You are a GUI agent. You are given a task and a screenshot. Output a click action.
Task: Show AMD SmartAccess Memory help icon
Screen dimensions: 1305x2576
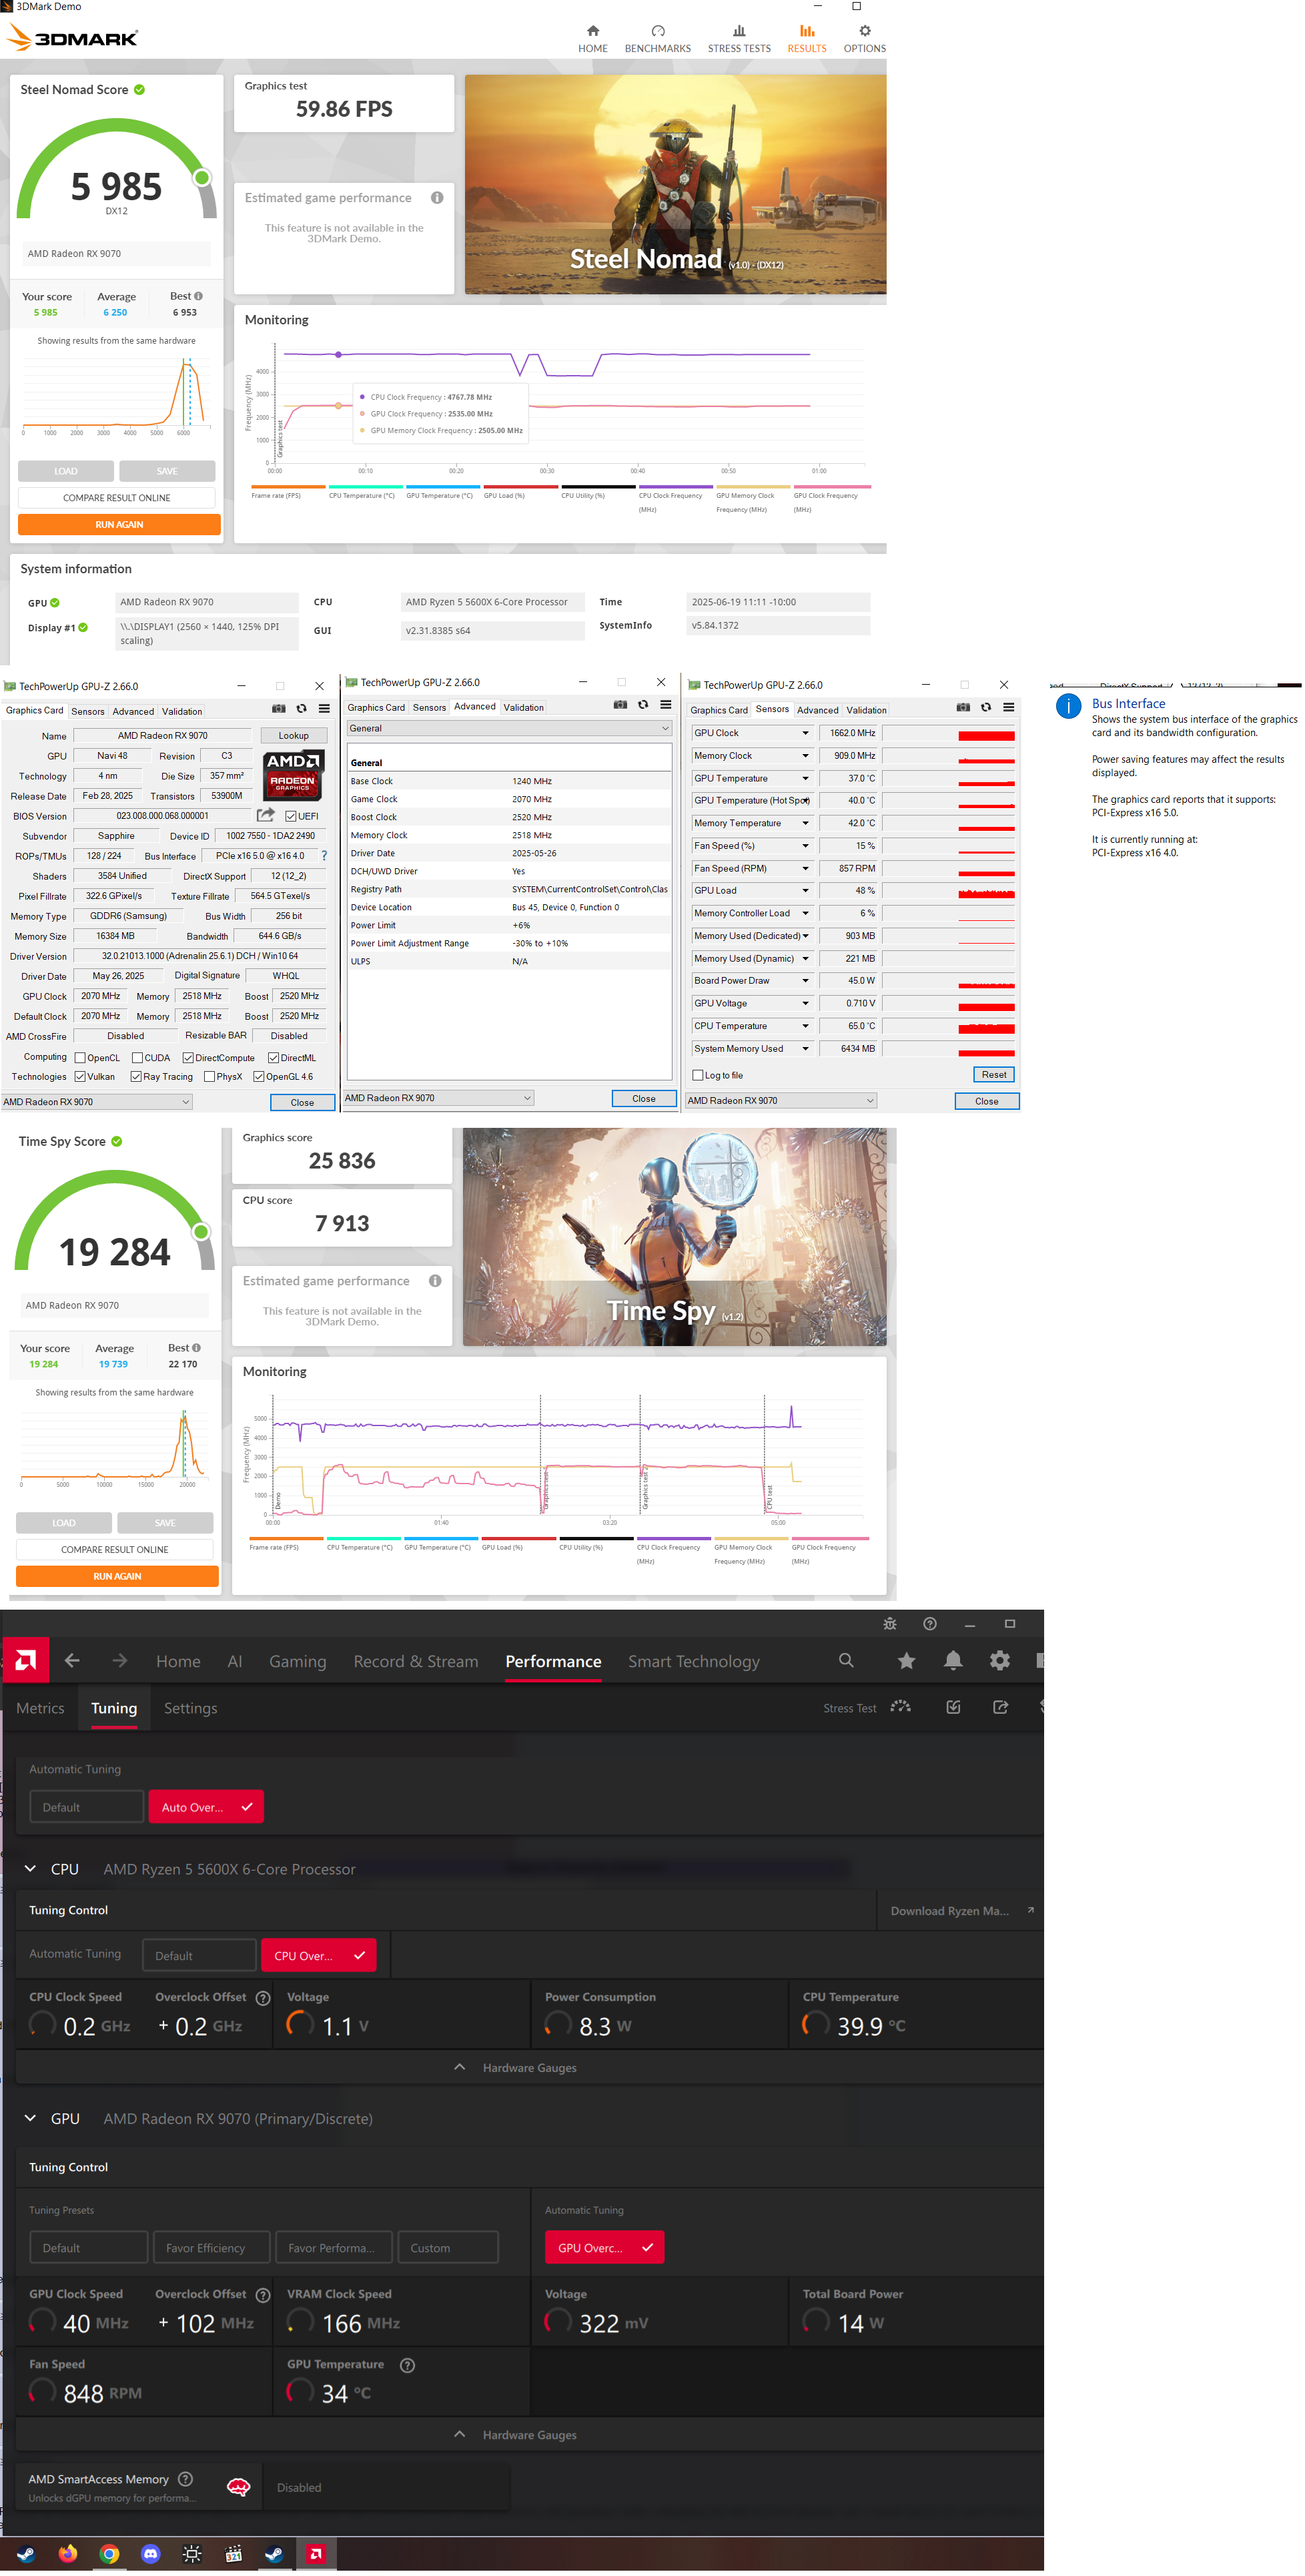185,2479
